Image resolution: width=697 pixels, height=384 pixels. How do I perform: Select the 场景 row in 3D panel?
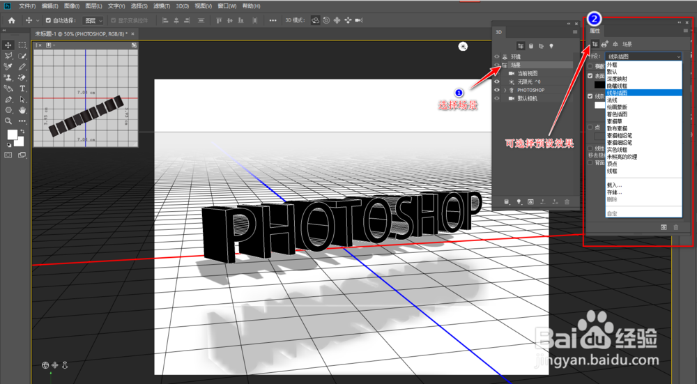(533, 65)
